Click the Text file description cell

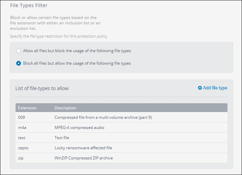[62, 138]
